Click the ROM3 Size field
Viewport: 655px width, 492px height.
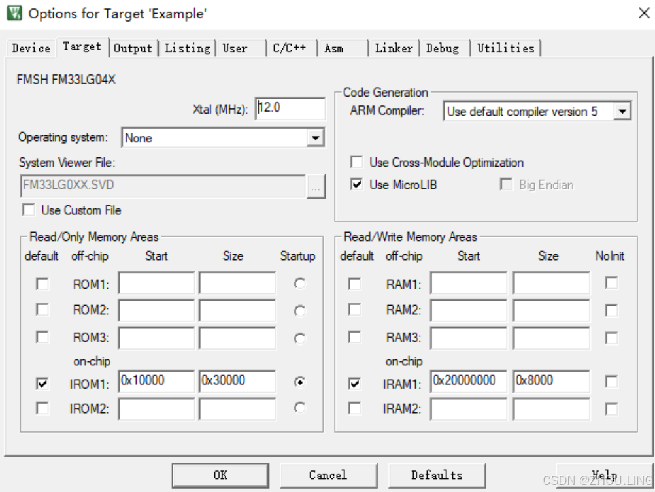[x=237, y=338]
